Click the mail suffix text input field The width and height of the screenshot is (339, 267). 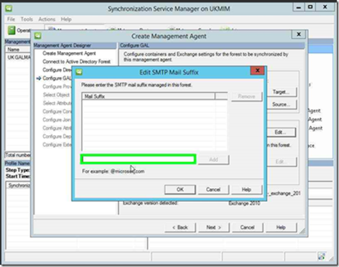(138, 159)
